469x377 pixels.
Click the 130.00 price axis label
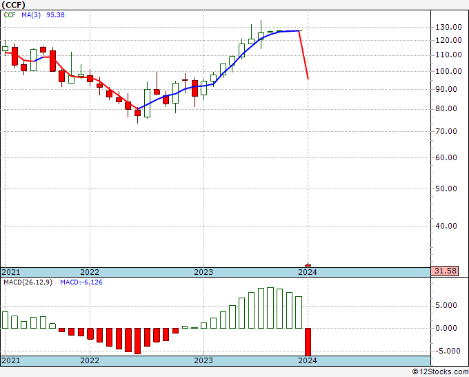tap(448, 27)
